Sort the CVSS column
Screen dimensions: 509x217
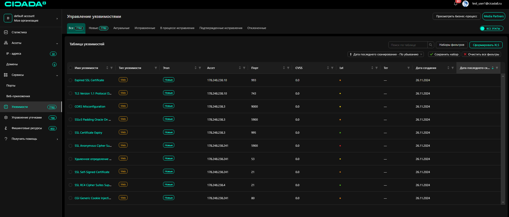(328, 68)
